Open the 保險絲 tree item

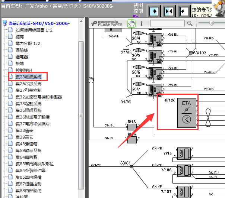click(x=22, y=50)
